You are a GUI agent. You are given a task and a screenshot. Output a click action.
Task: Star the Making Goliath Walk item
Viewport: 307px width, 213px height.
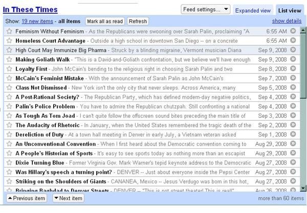pyautogui.click(x=9, y=59)
